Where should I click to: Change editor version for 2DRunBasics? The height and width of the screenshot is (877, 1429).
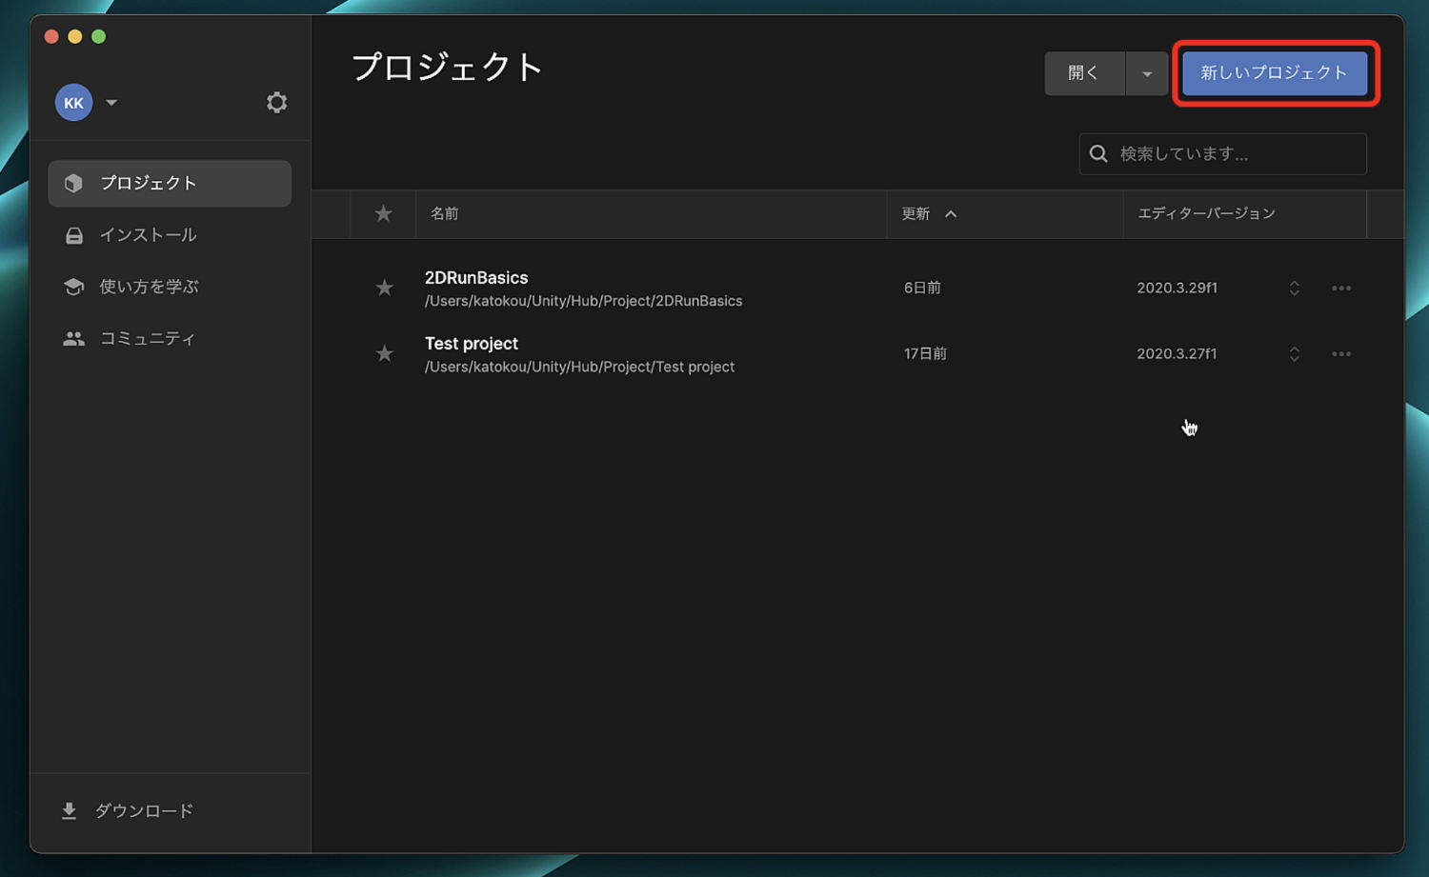click(x=1294, y=288)
